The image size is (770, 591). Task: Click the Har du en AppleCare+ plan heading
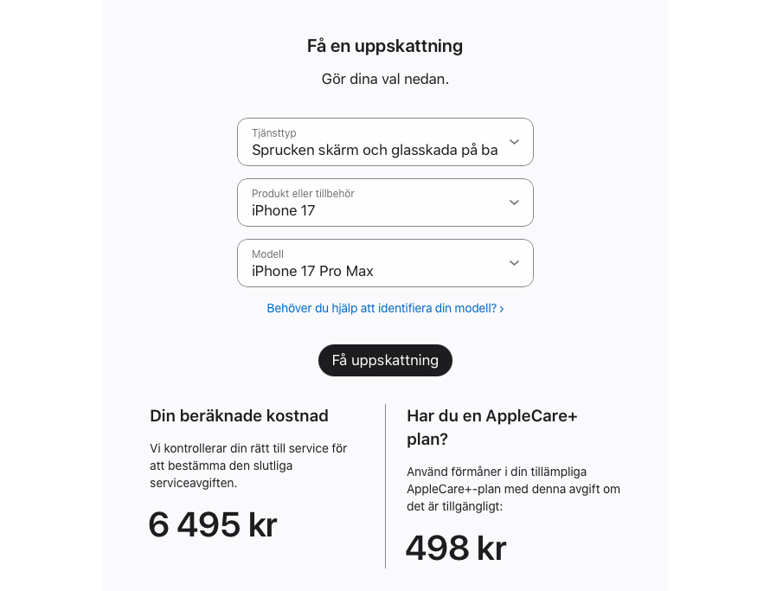[492, 427]
